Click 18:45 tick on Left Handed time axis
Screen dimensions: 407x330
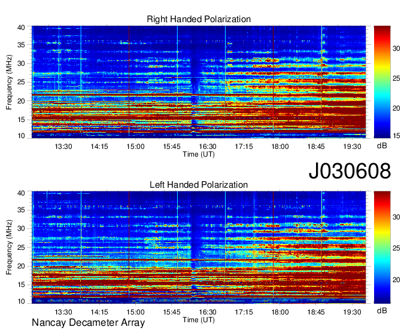(x=316, y=312)
